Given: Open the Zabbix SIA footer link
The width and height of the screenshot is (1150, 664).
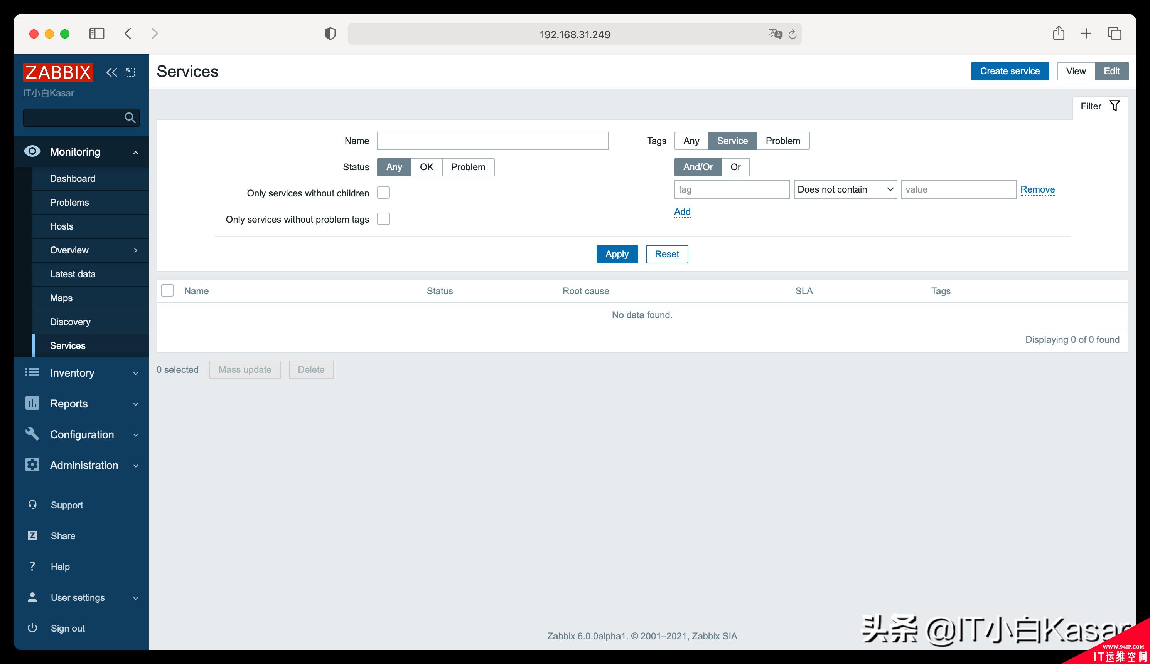Looking at the screenshot, I should pos(714,636).
